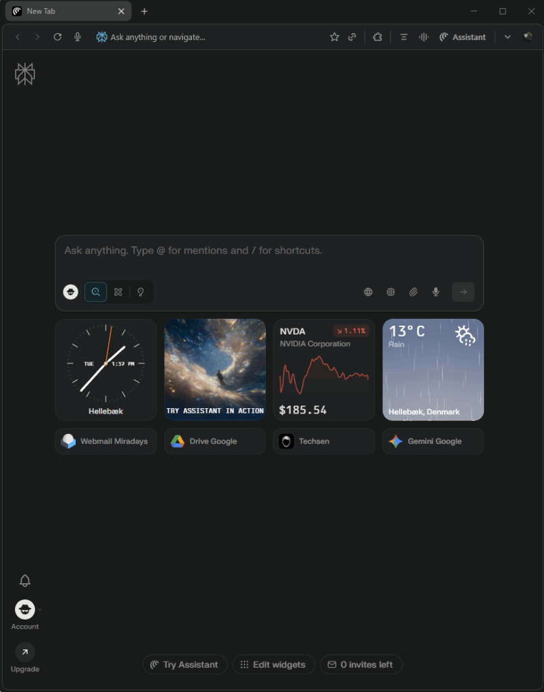Open notifications bell in the sidebar
Viewport: 544px width, 692px height.
point(25,580)
